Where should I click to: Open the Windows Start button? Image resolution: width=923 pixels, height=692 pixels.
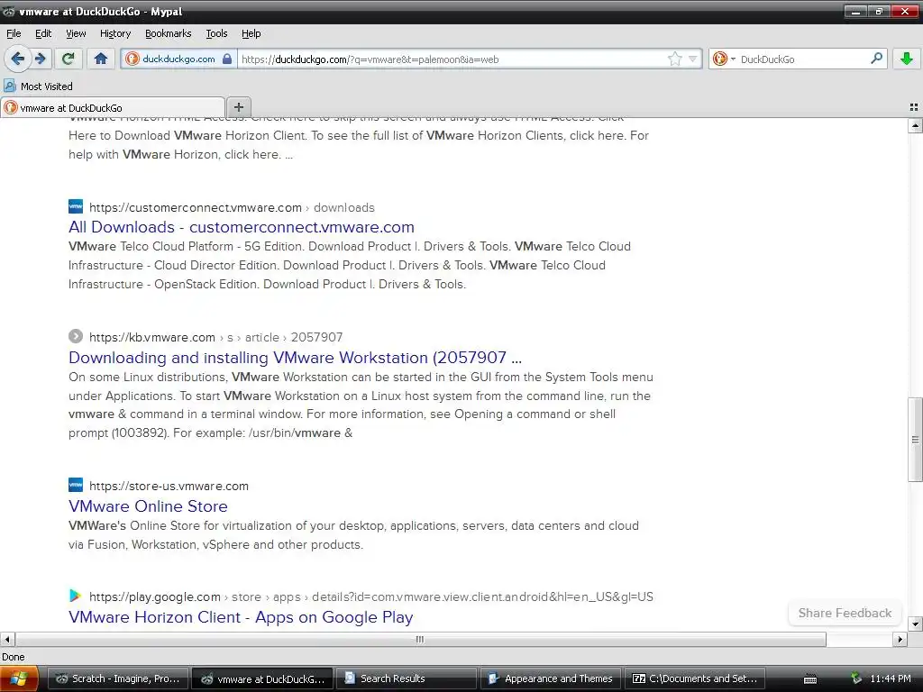19,679
